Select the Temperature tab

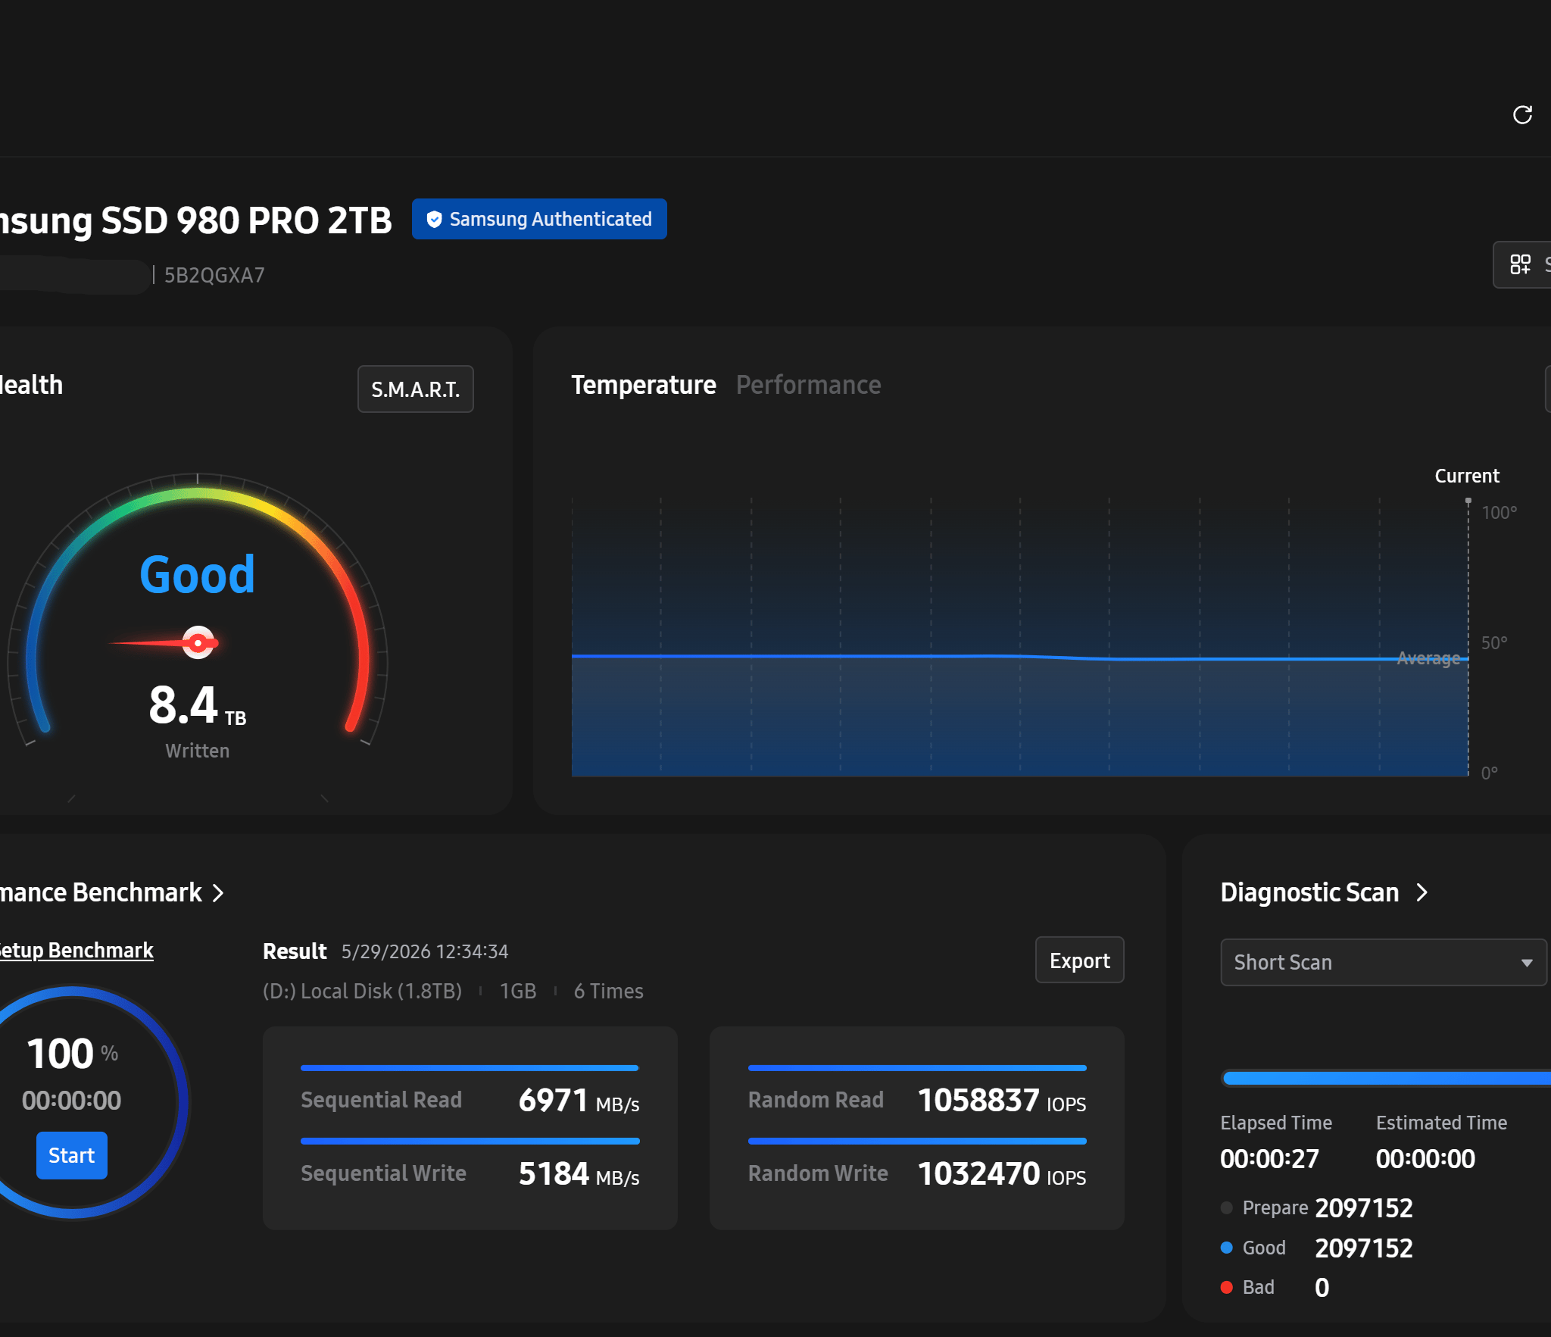tap(643, 385)
